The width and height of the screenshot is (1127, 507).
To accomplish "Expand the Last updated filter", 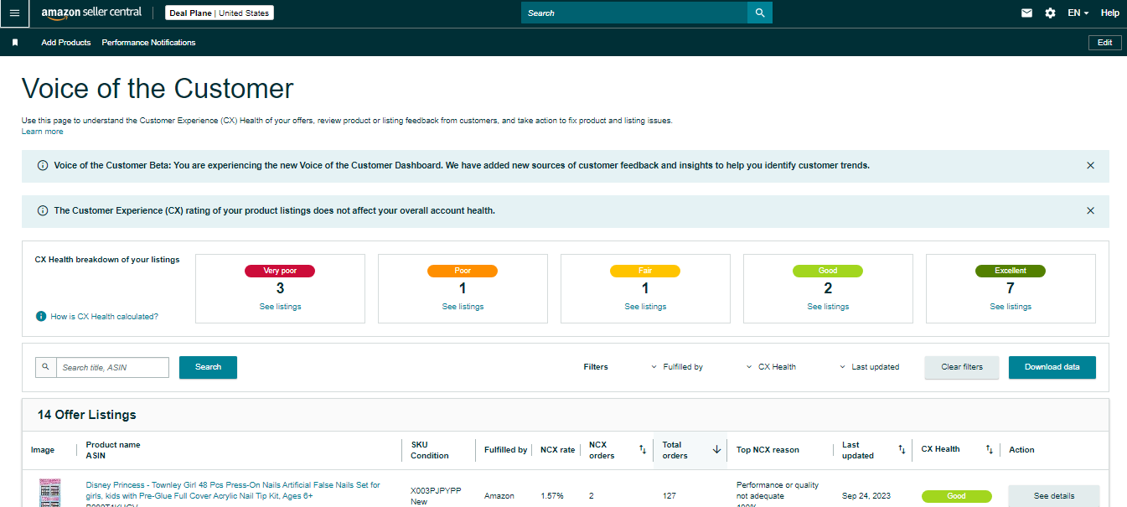I will 869,367.
